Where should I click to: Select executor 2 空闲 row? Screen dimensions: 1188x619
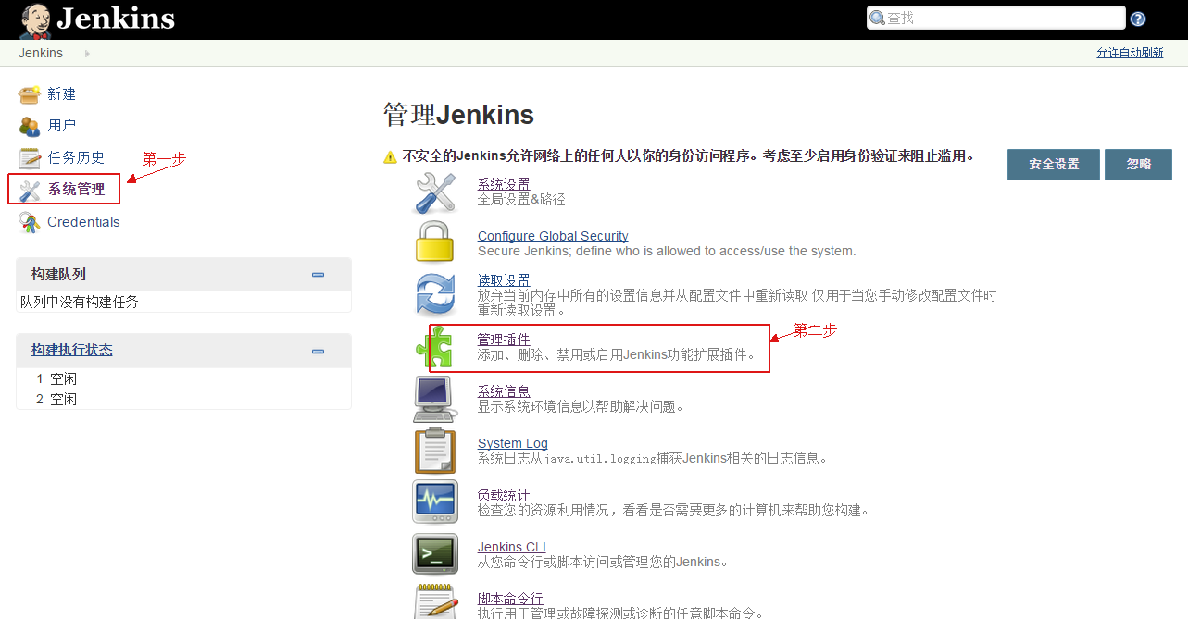click(x=183, y=399)
